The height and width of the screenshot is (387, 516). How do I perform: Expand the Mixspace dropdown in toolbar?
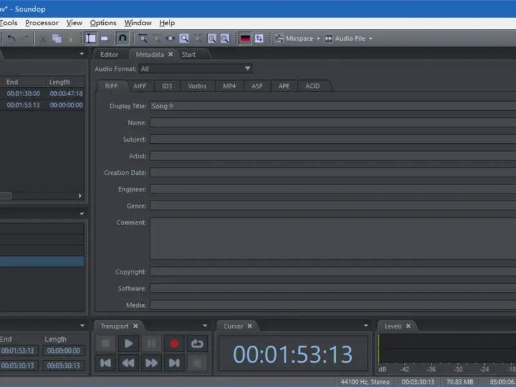[318, 39]
